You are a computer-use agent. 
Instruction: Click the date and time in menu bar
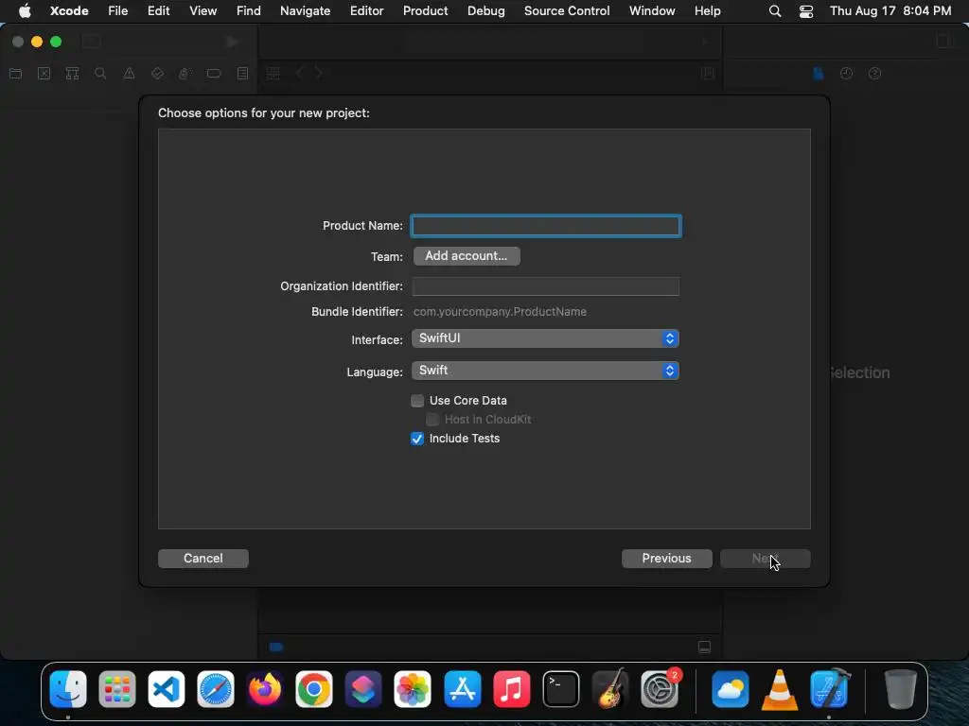coord(890,10)
